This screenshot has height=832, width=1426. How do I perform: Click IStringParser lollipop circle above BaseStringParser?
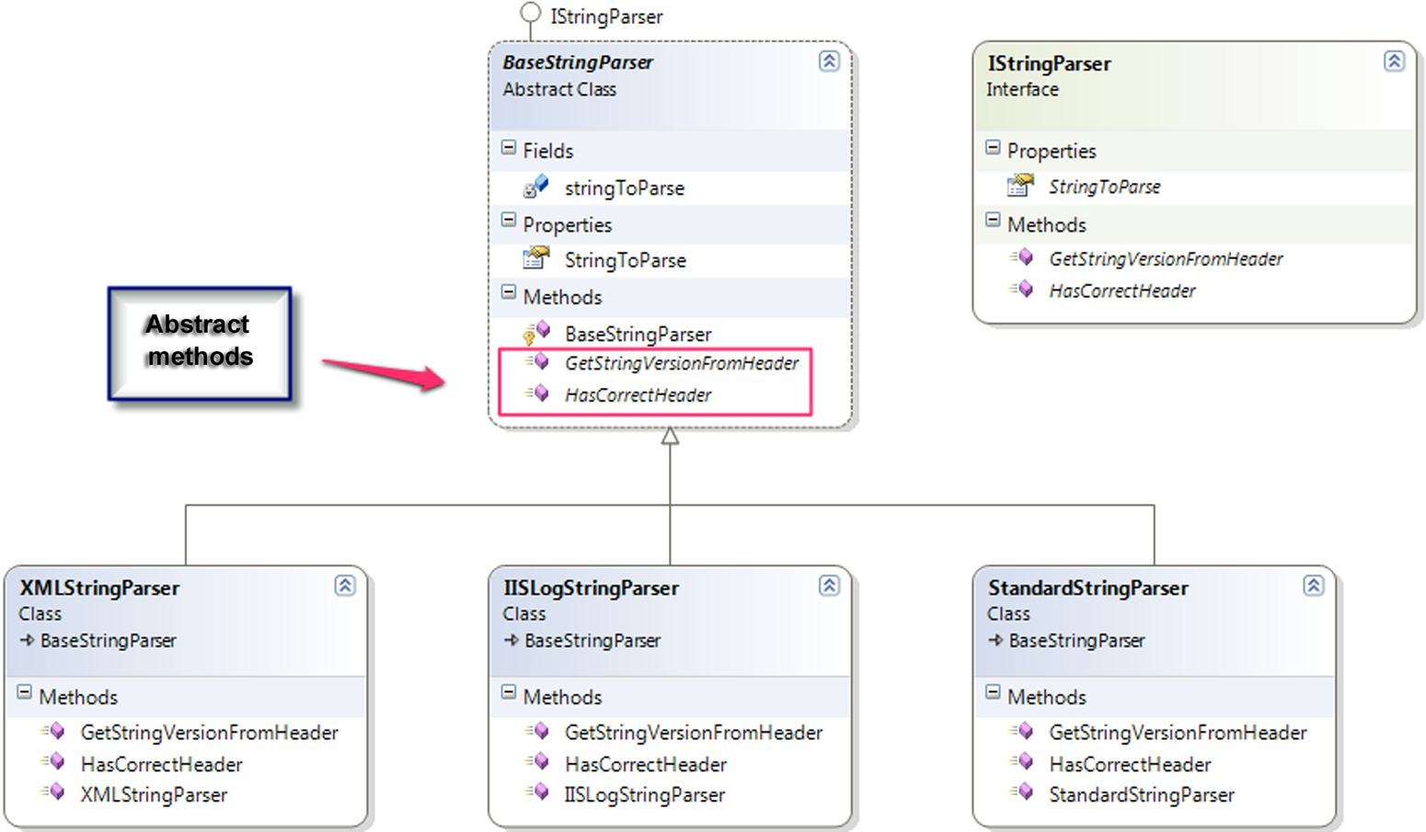pyautogui.click(x=530, y=13)
